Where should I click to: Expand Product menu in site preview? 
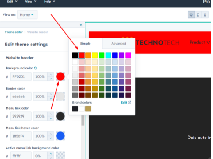tap(200, 42)
